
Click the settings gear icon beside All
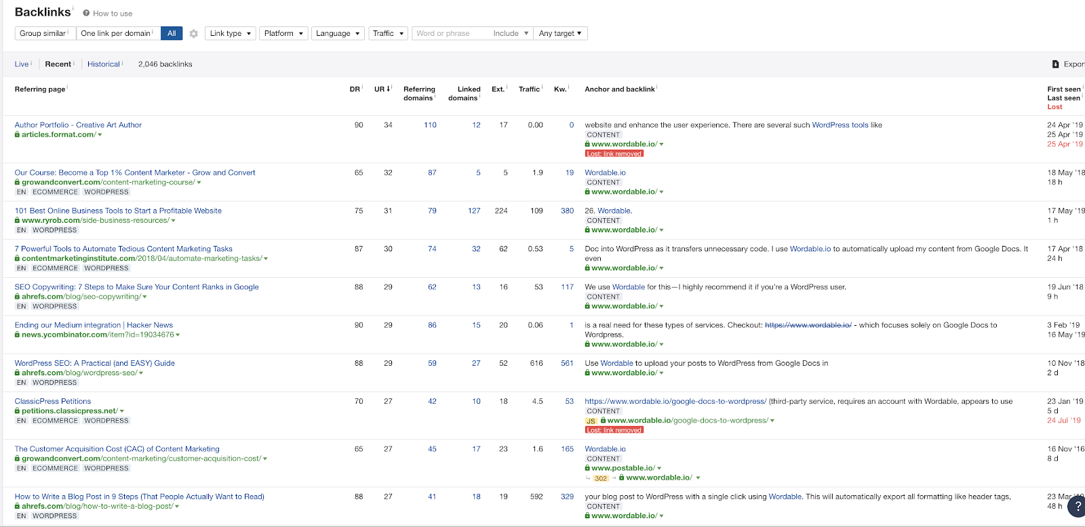pos(194,34)
